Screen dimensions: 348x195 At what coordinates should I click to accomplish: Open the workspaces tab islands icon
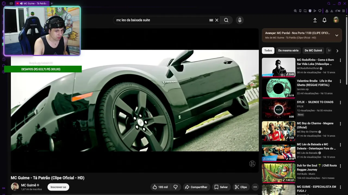(11, 4)
